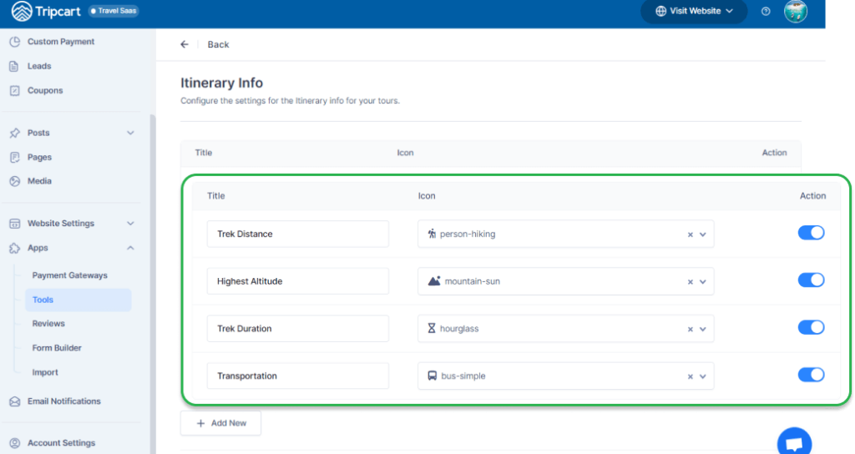This screenshot has width=855, height=454.
Task: Toggle off the Trek Distance switch
Action: [812, 233]
